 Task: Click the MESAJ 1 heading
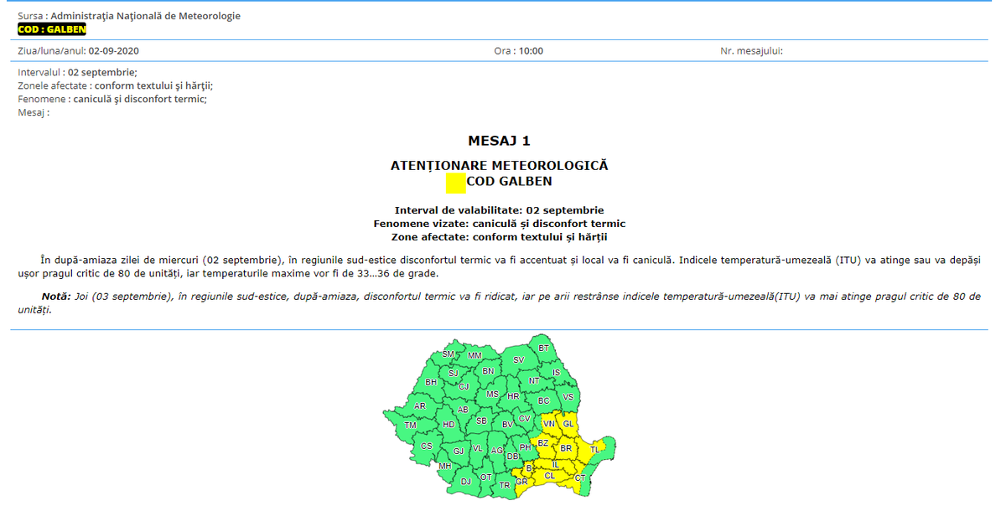click(x=499, y=141)
